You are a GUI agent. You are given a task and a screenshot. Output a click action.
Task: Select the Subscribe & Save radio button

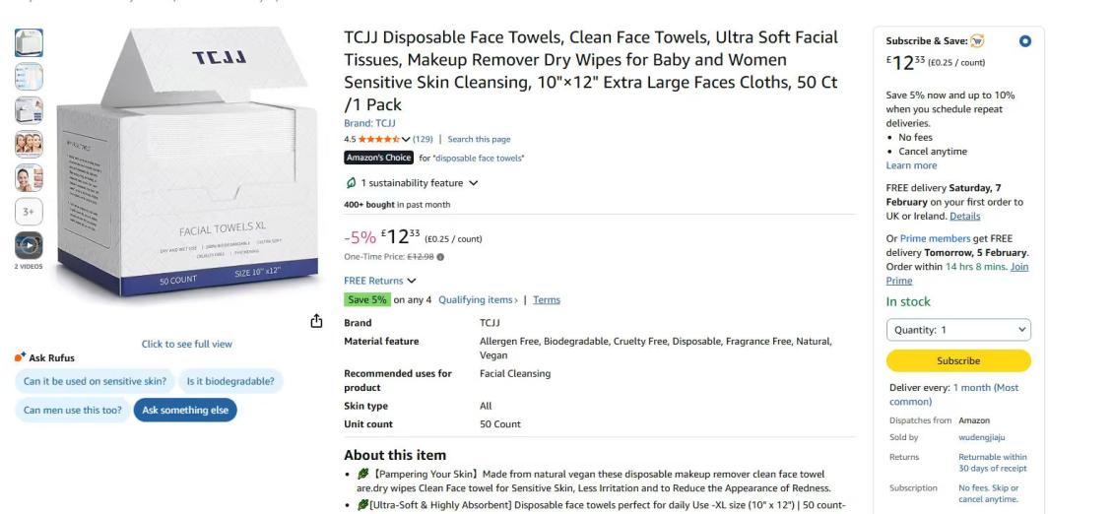click(x=1025, y=41)
